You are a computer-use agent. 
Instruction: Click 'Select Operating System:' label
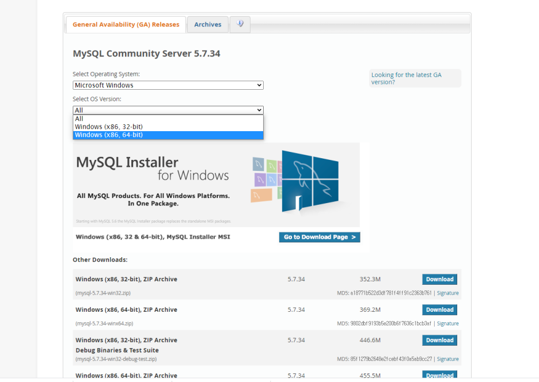(106, 74)
